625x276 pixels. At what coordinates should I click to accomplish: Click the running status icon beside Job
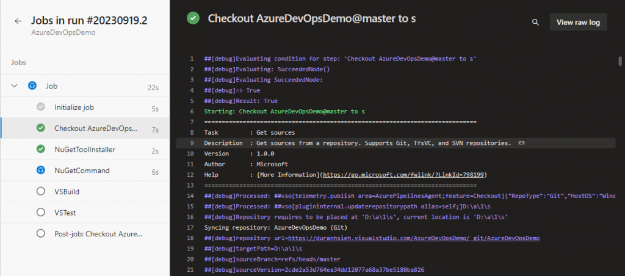click(32, 86)
